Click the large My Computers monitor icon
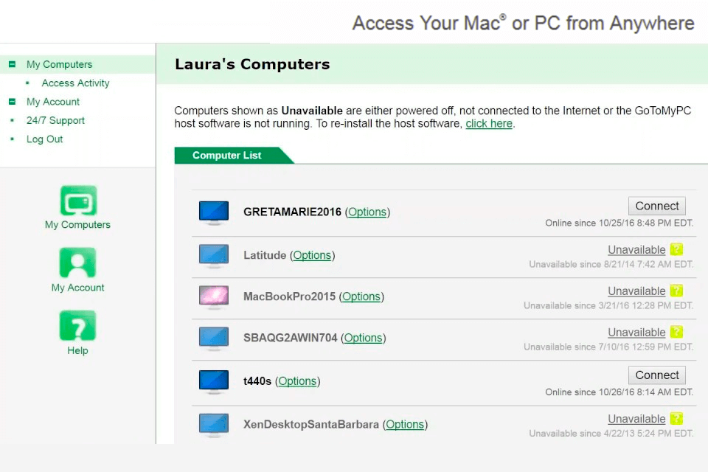Viewport: 708px width, 472px height. point(78,201)
